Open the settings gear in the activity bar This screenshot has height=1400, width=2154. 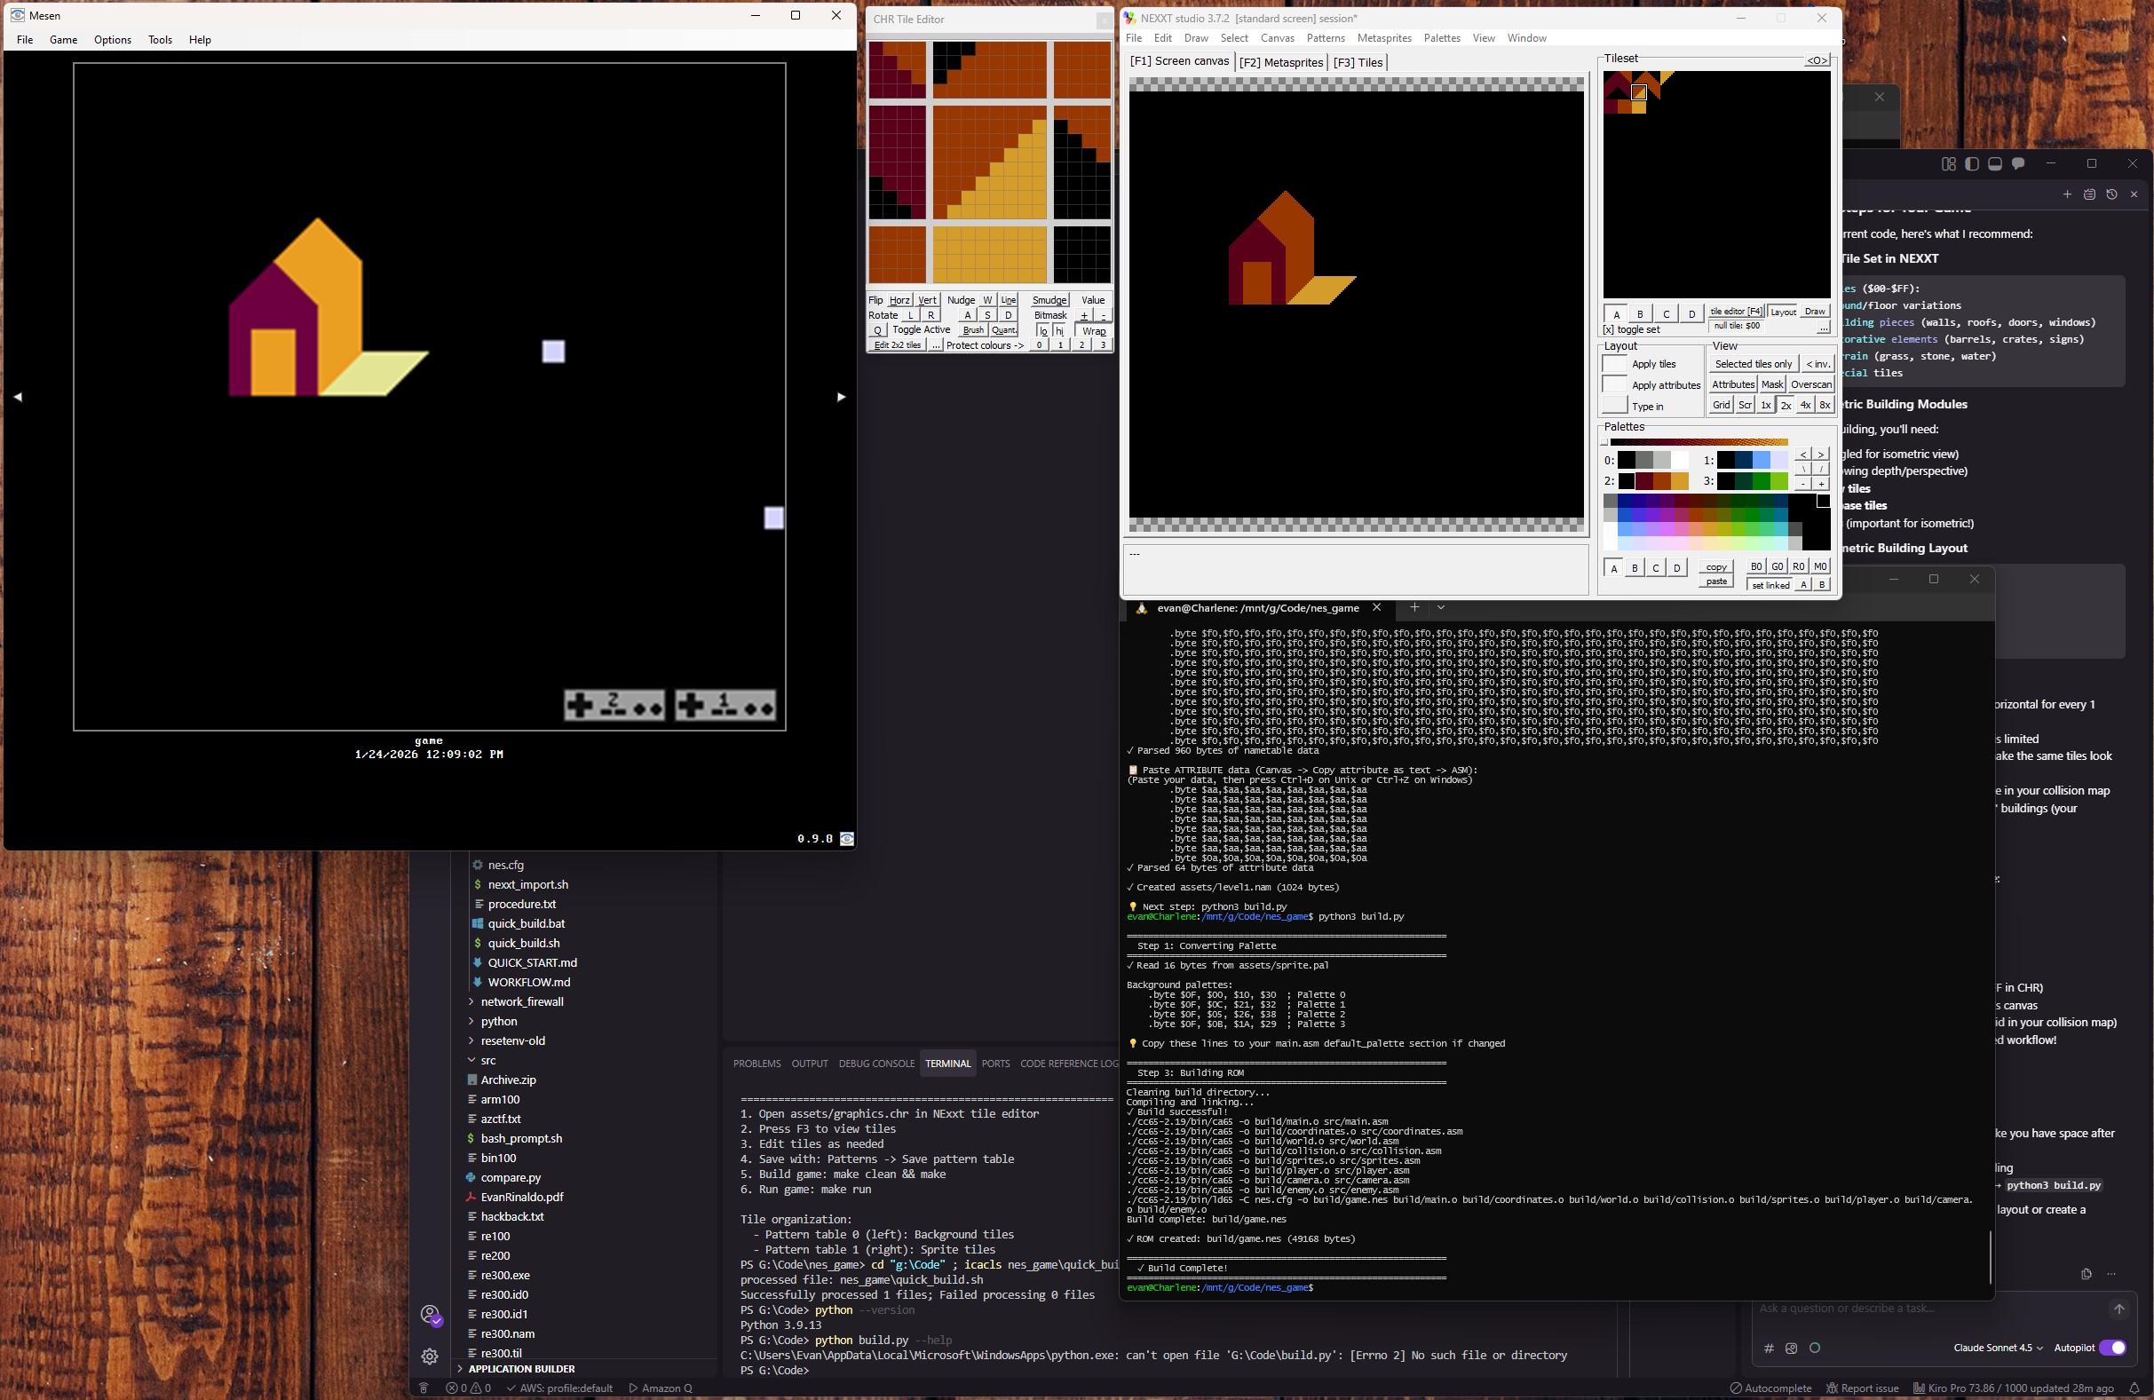(x=430, y=1356)
